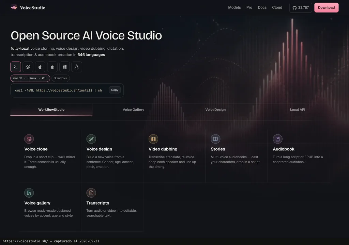
Task: Open the WorkflowStudio tab
Action: (x=51, y=110)
